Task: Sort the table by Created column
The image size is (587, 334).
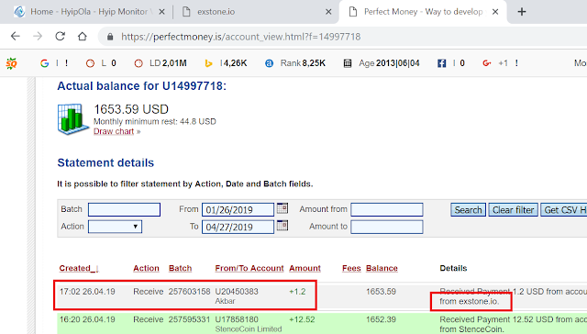Action: click(x=79, y=268)
